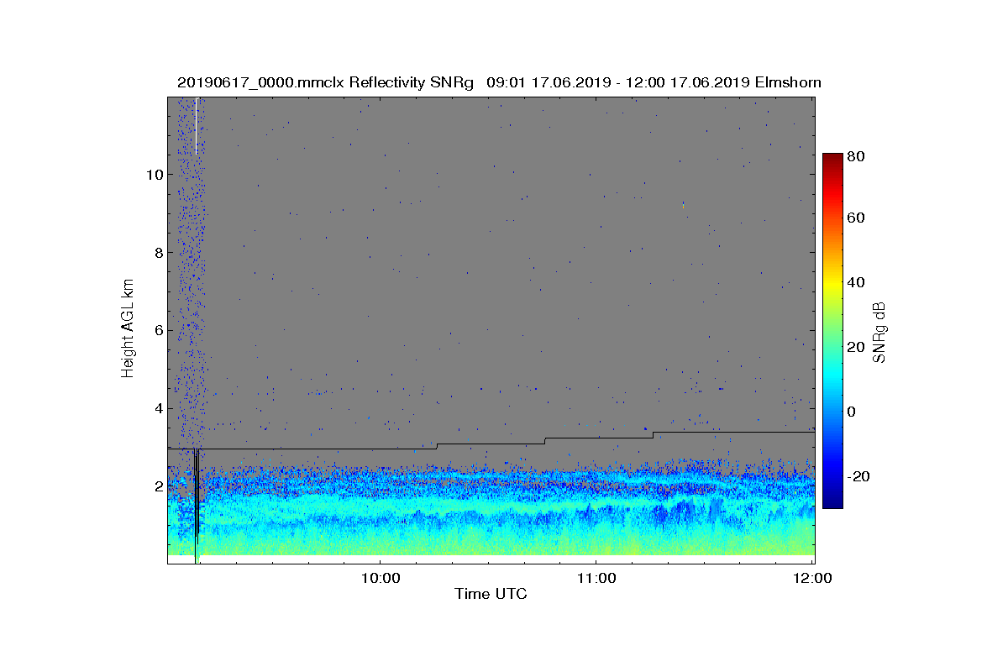Click the colorbar value 20

856,347
